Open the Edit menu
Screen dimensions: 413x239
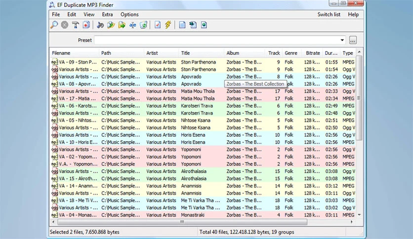pyautogui.click(x=71, y=14)
